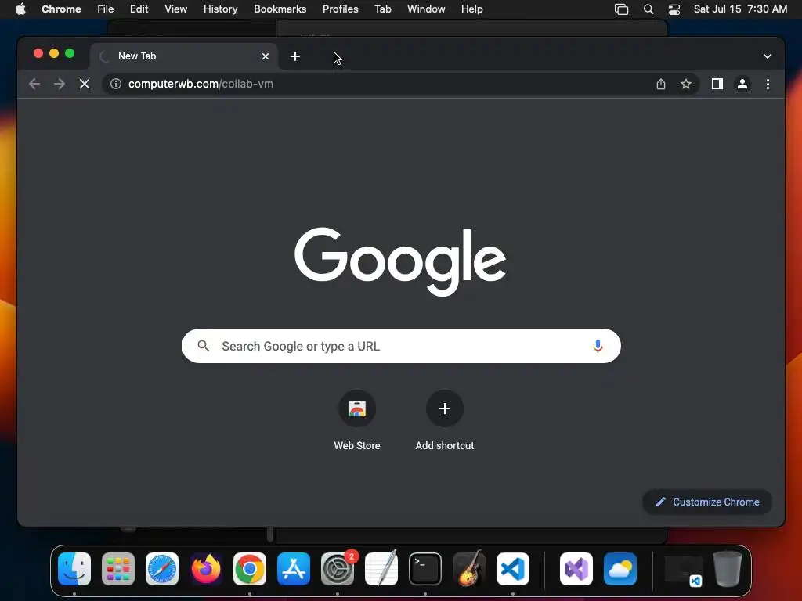Open the Apple menu
Viewport: 802px width, 601px height.
click(x=20, y=9)
